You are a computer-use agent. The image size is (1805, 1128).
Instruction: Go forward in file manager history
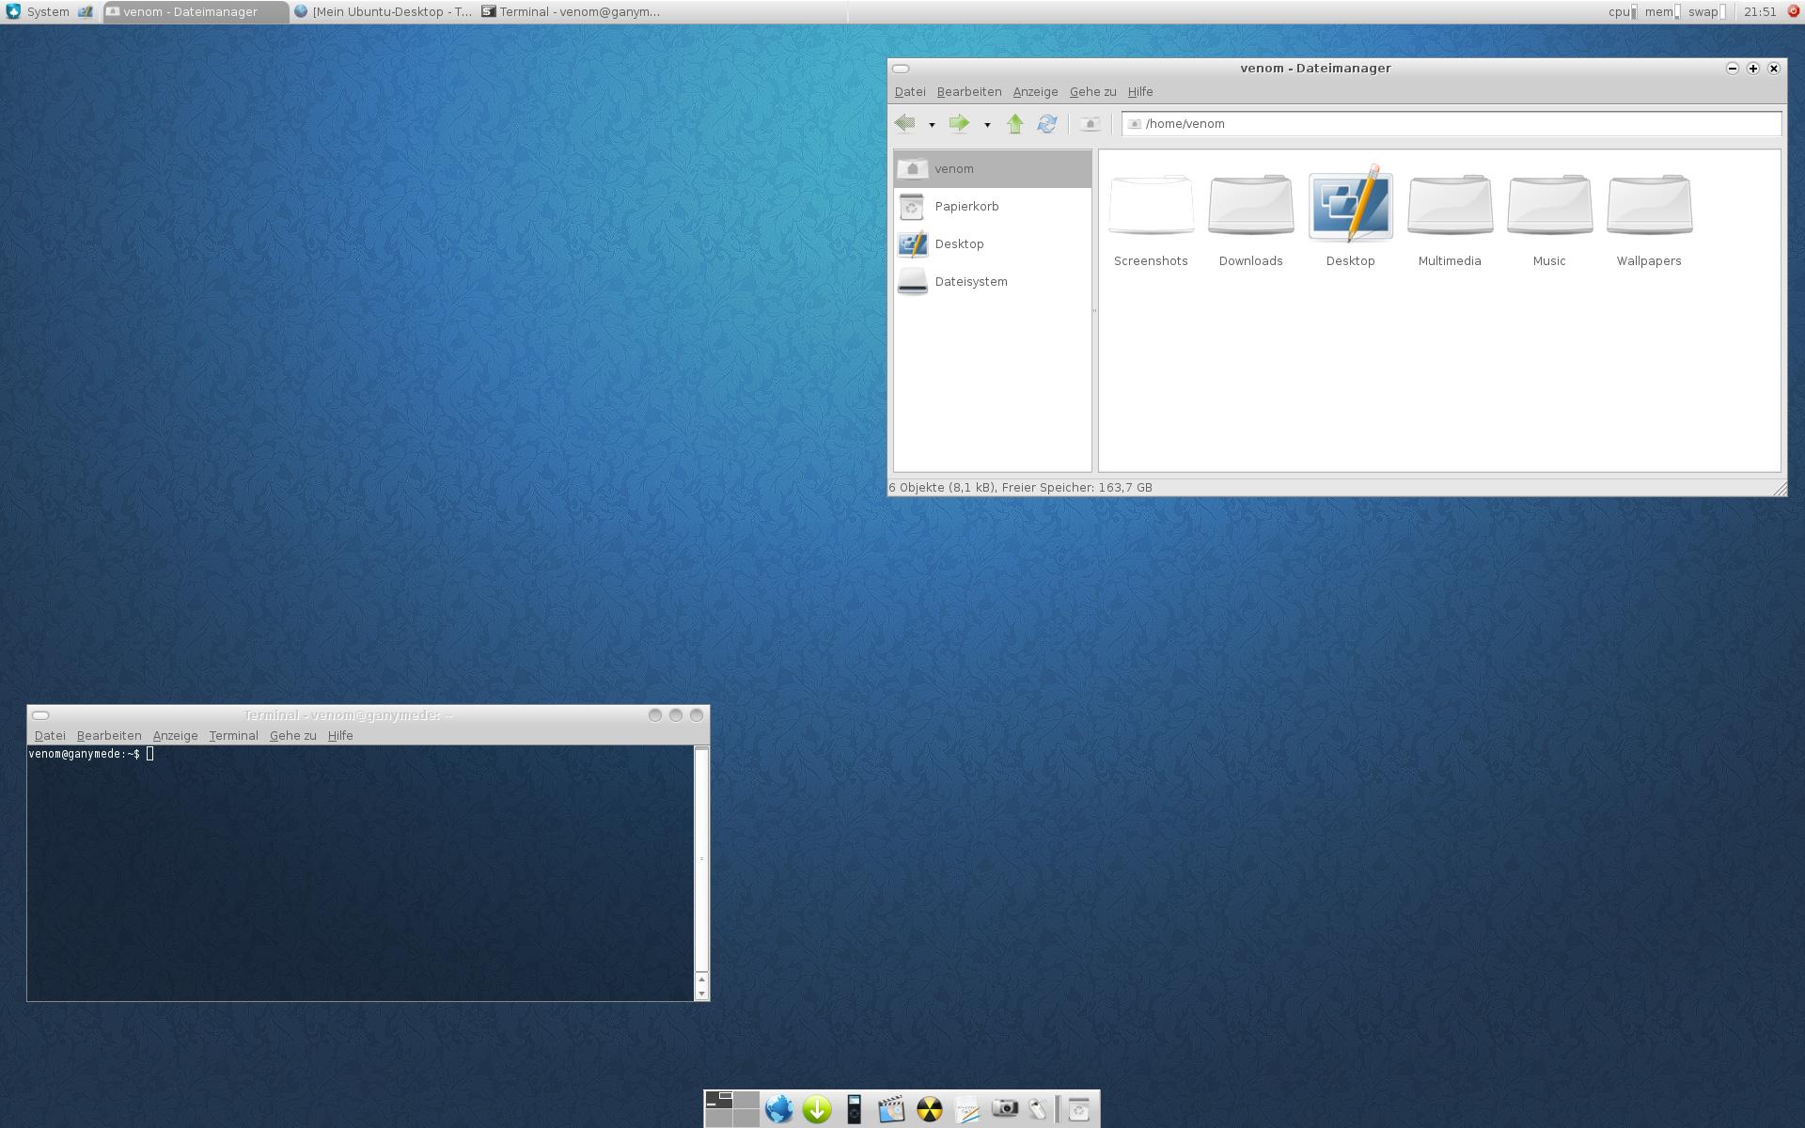tap(959, 123)
